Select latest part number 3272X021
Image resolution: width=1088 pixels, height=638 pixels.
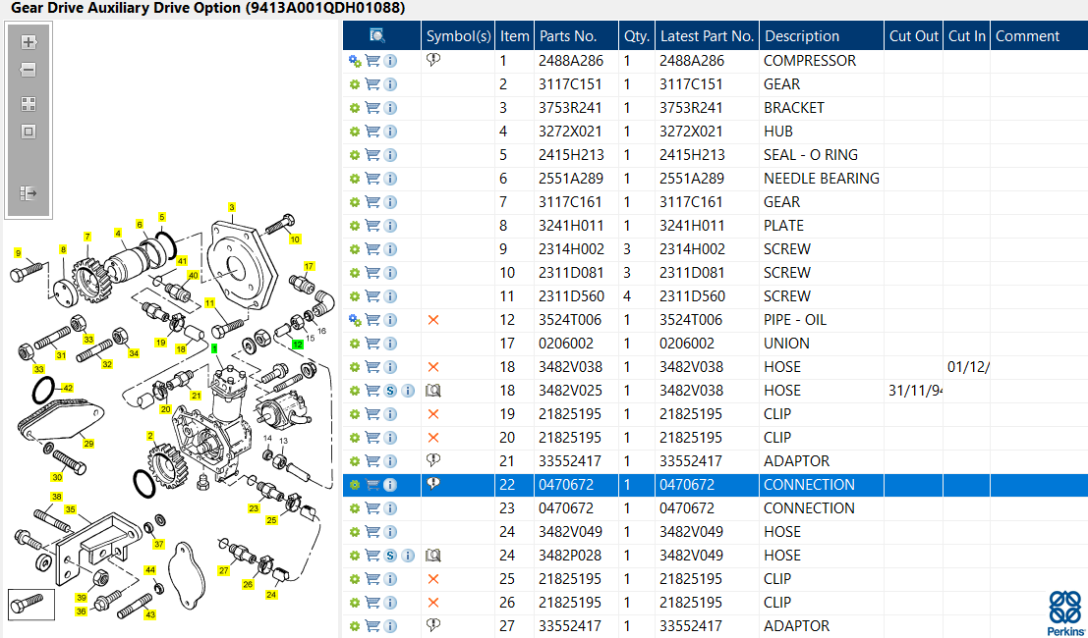tap(691, 132)
